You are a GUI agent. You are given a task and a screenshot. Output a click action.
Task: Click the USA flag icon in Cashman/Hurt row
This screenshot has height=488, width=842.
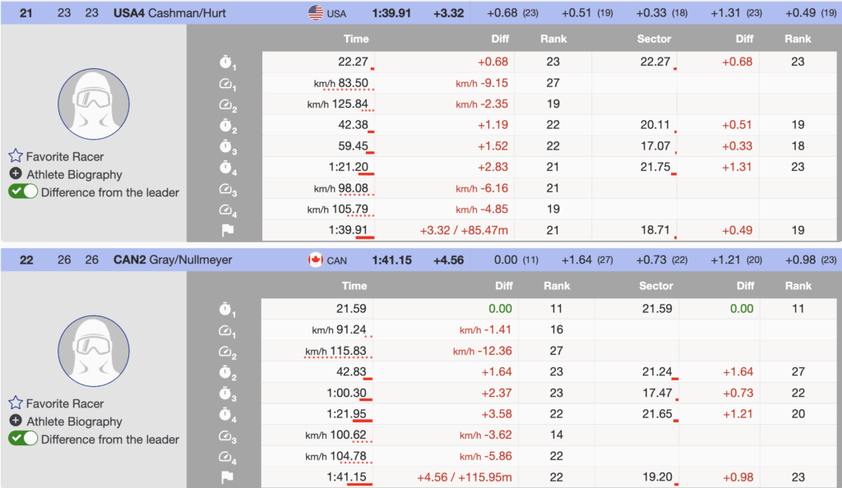tap(315, 13)
